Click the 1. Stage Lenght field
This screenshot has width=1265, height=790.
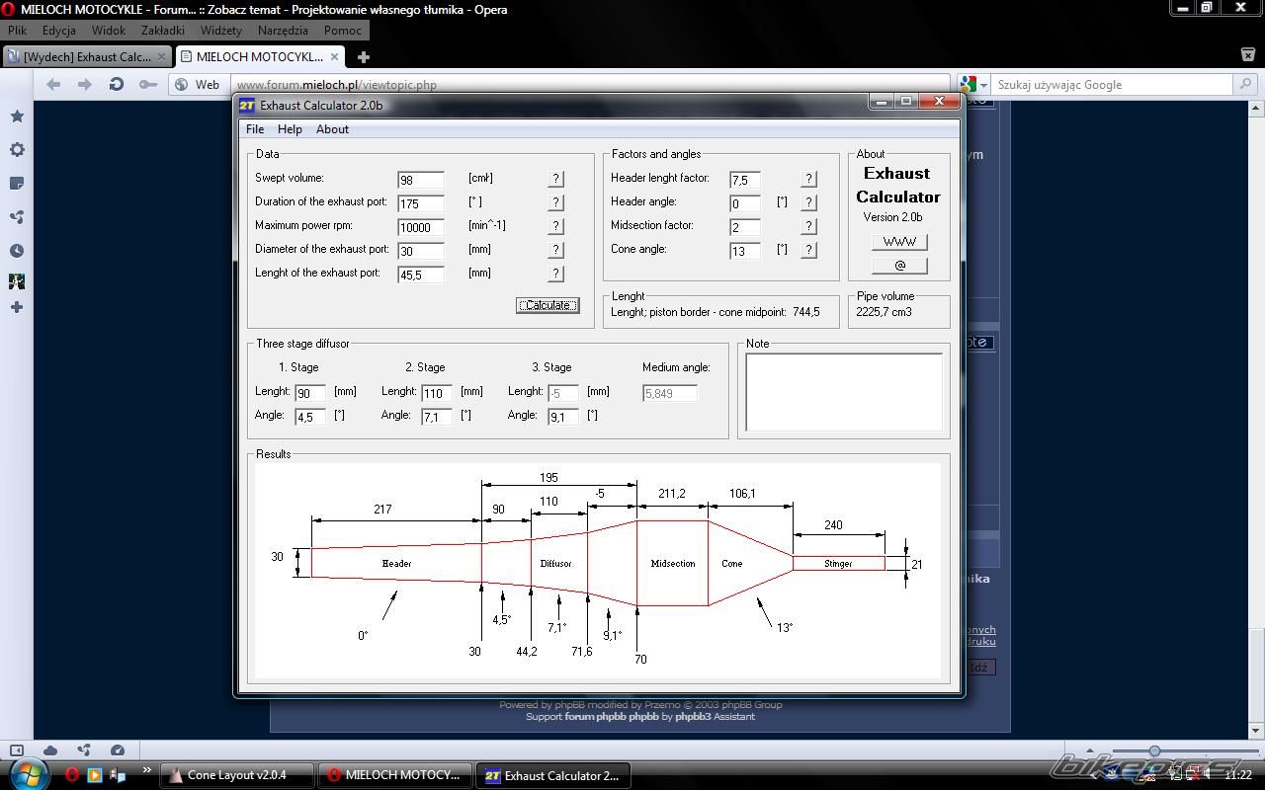pos(310,393)
